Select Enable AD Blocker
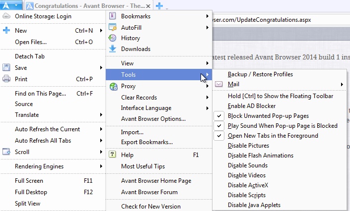 (x=252, y=106)
